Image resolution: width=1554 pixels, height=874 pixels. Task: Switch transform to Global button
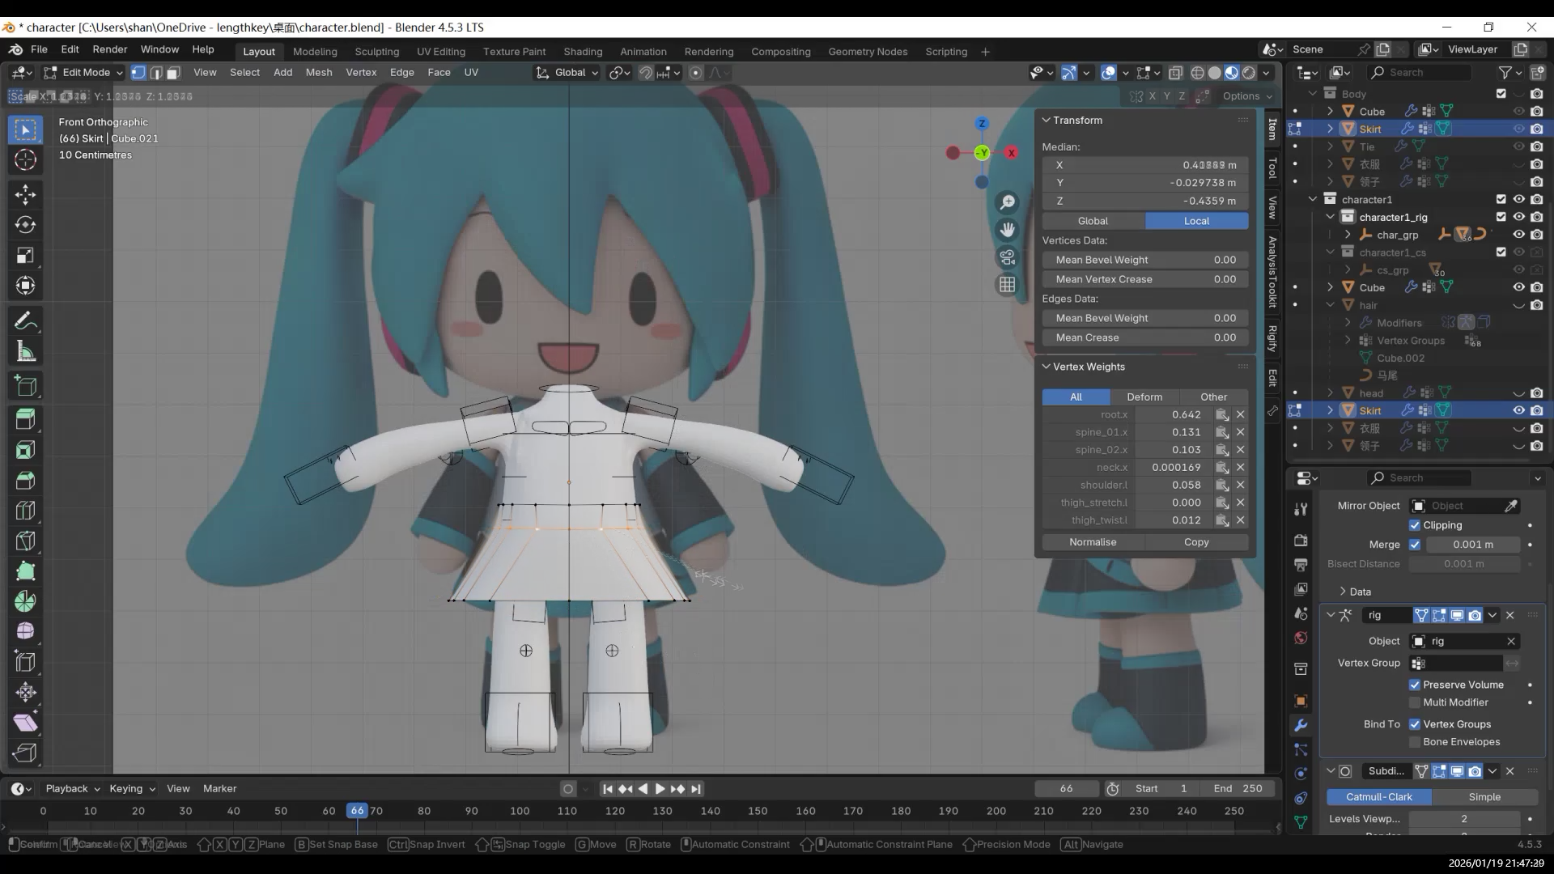[1093, 221]
